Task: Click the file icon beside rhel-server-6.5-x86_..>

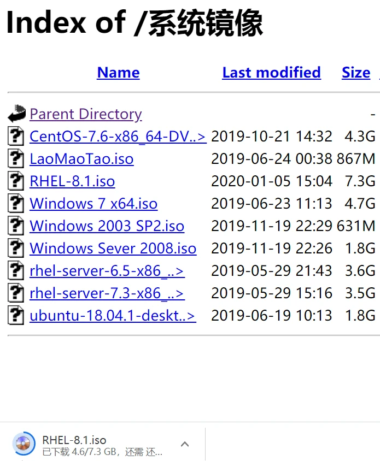Action: (16, 271)
